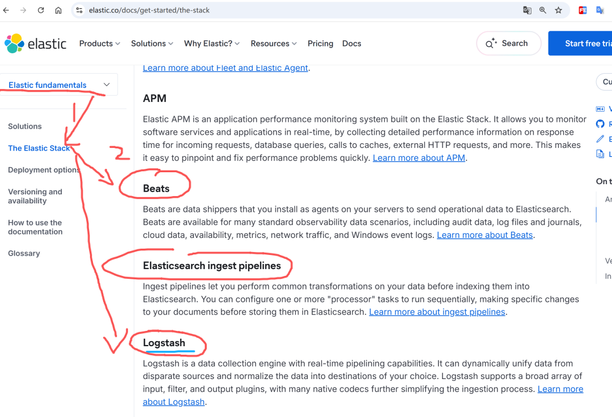The image size is (612, 417).
Task: Click the Markdown icon in right sidebar
Action: pos(600,109)
